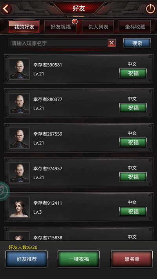
Task: Open 好友推荐 recommendations
Action: (x=26, y=259)
